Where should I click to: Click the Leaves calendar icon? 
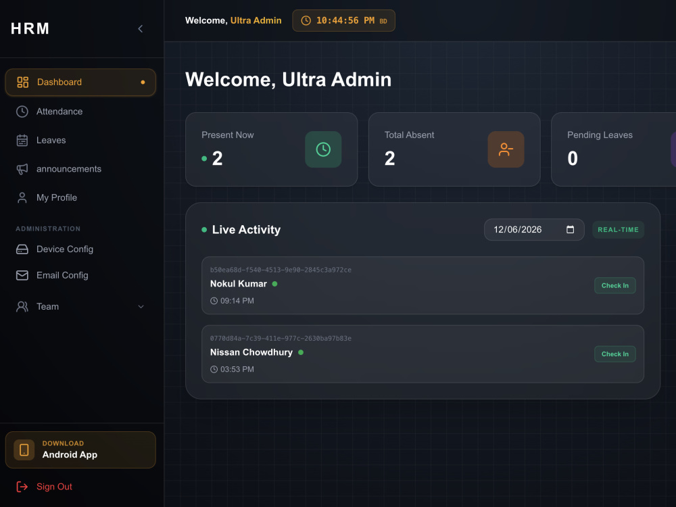22,140
